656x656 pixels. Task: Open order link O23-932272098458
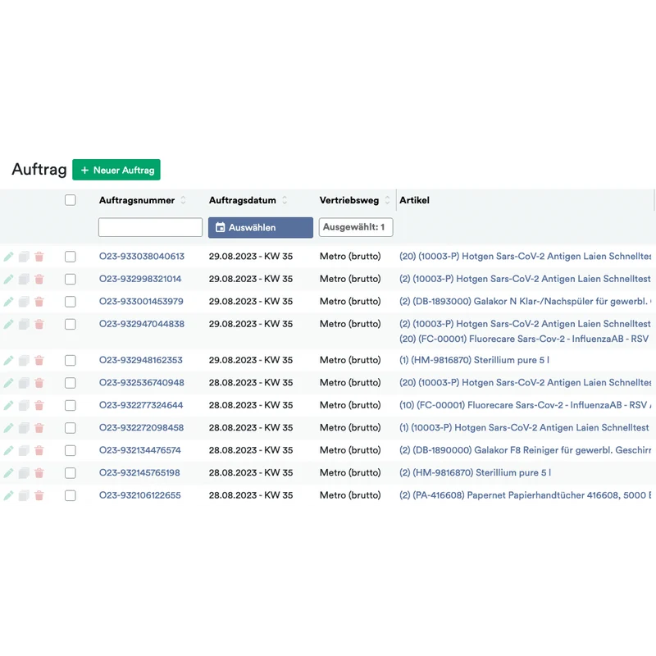[x=141, y=428]
